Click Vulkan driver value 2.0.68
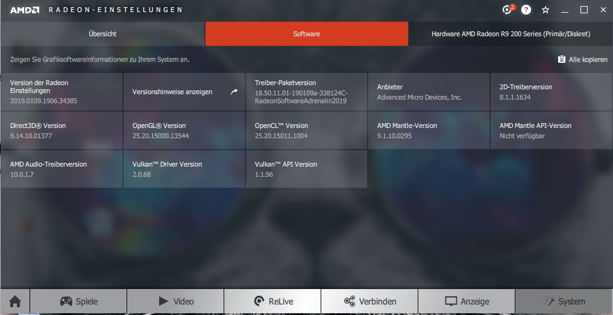 pyautogui.click(x=142, y=174)
